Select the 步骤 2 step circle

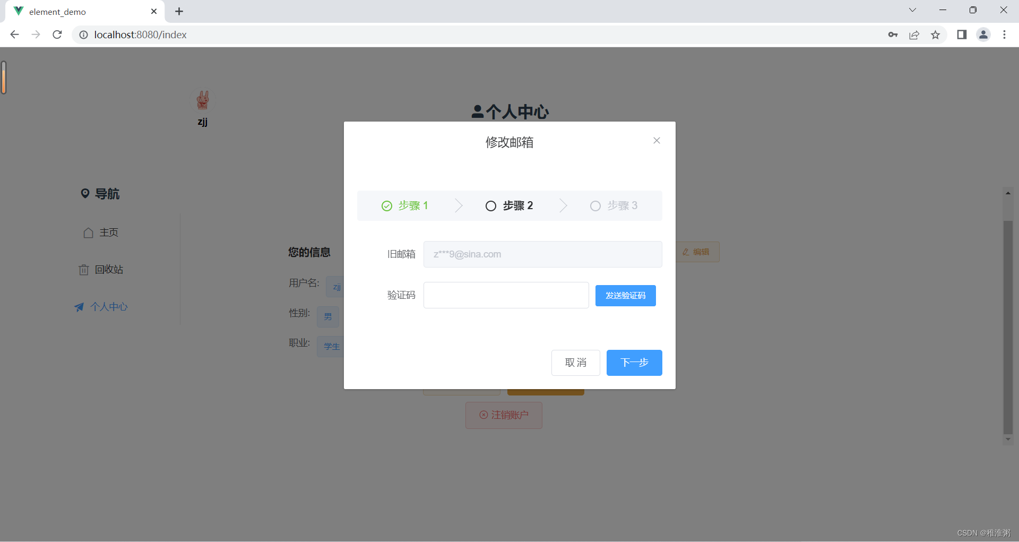pyautogui.click(x=490, y=206)
